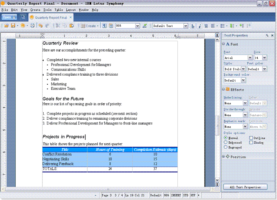This screenshot has height=200, width=277.
Task: Toggle italic with the i icon
Action: [x=199, y=26]
